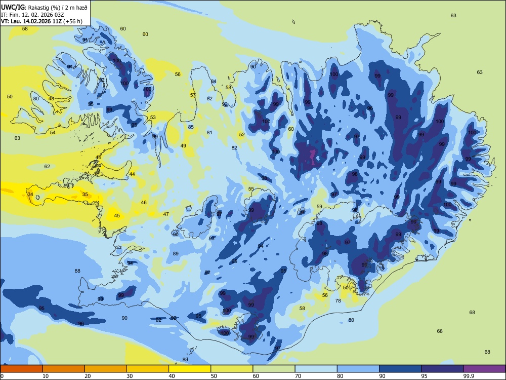506x380 pixels.
Task: Click the humidity value '78' on the map
Action: (x=338, y=300)
